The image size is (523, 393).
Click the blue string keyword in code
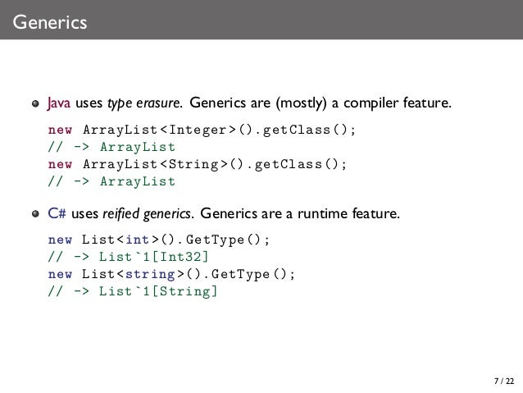[150, 275]
